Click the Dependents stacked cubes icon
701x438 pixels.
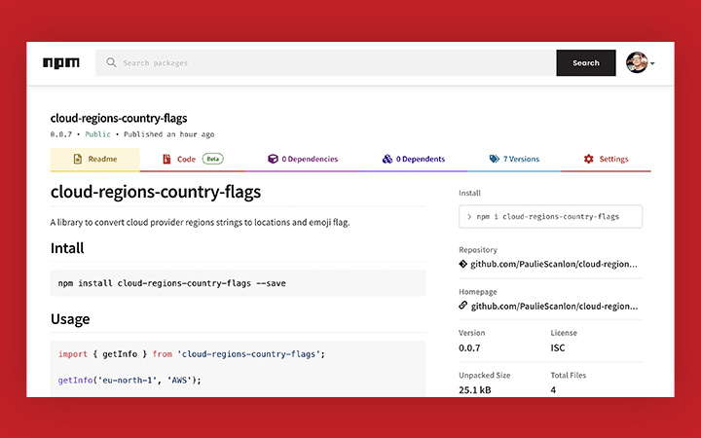[387, 159]
